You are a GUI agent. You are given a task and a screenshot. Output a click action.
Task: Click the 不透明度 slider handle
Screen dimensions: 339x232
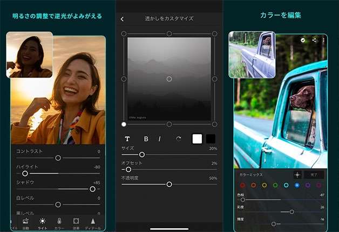(169, 185)
